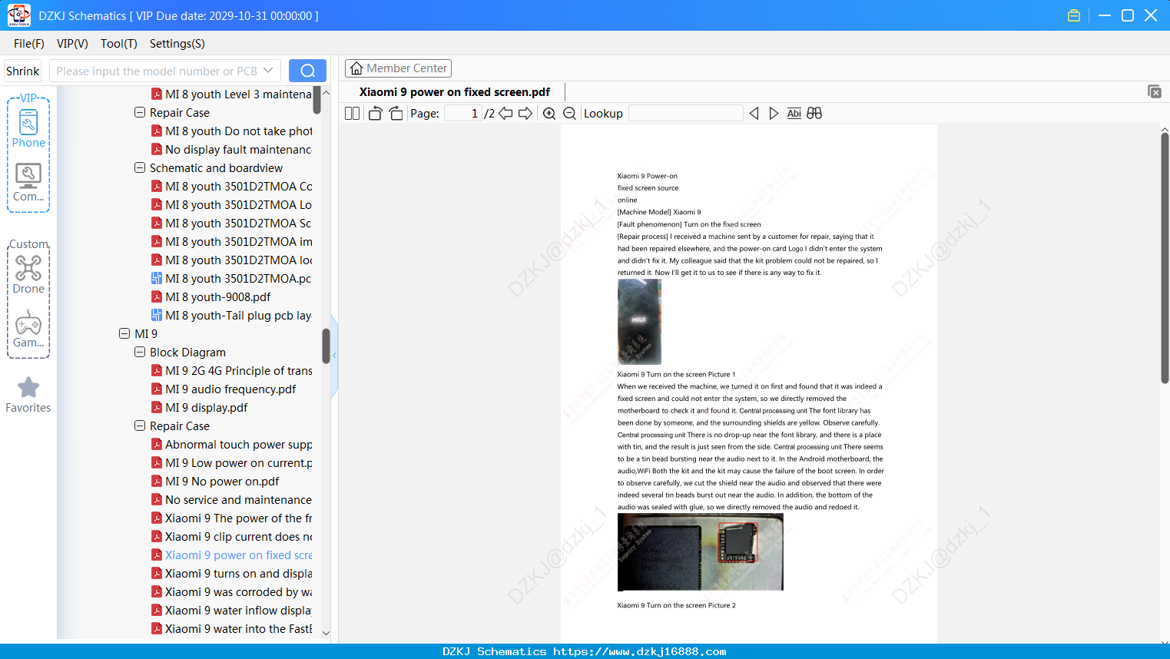Collapse the Repair Case folder under MI 9
The width and height of the screenshot is (1170, 659).
(x=140, y=426)
